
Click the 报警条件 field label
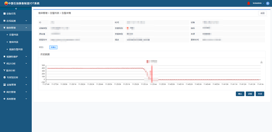[x=43, y=40]
